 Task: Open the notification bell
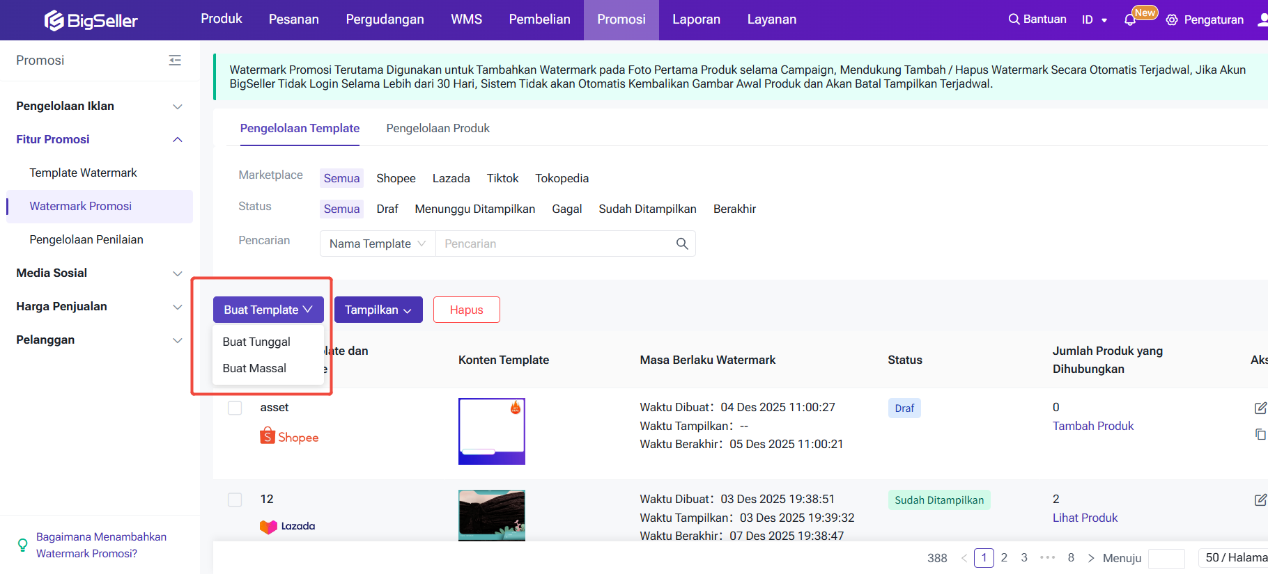pos(1130,20)
